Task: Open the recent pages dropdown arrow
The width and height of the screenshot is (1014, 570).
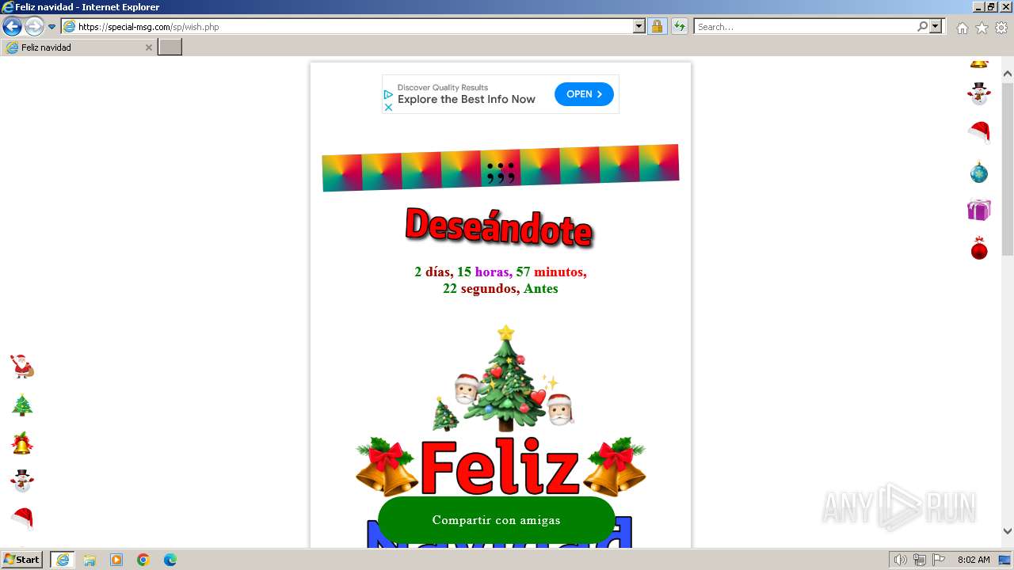Action: (52, 27)
